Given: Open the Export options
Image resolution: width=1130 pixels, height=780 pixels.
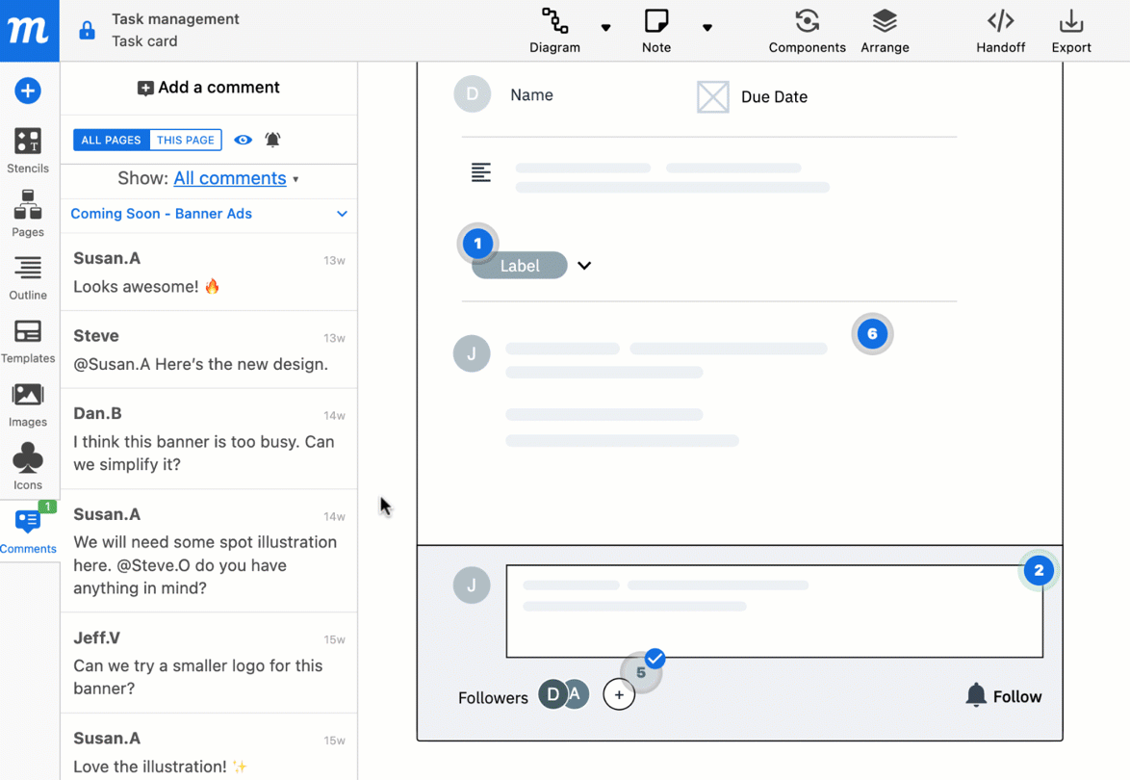Looking at the screenshot, I should click(1070, 29).
